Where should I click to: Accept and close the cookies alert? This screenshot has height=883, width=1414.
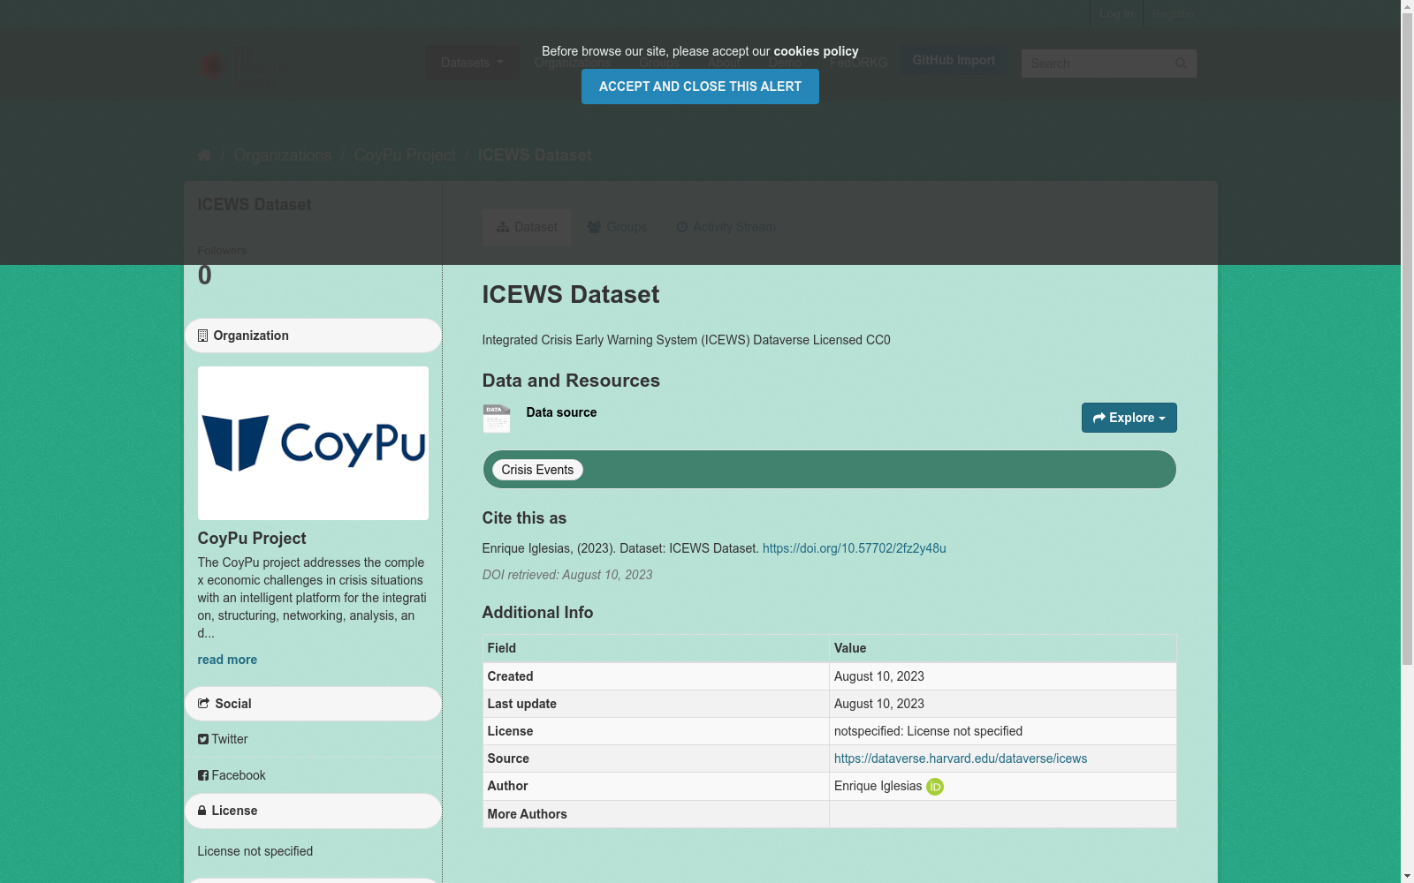pyautogui.click(x=700, y=87)
